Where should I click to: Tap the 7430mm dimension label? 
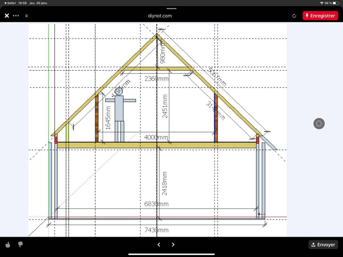point(156,230)
